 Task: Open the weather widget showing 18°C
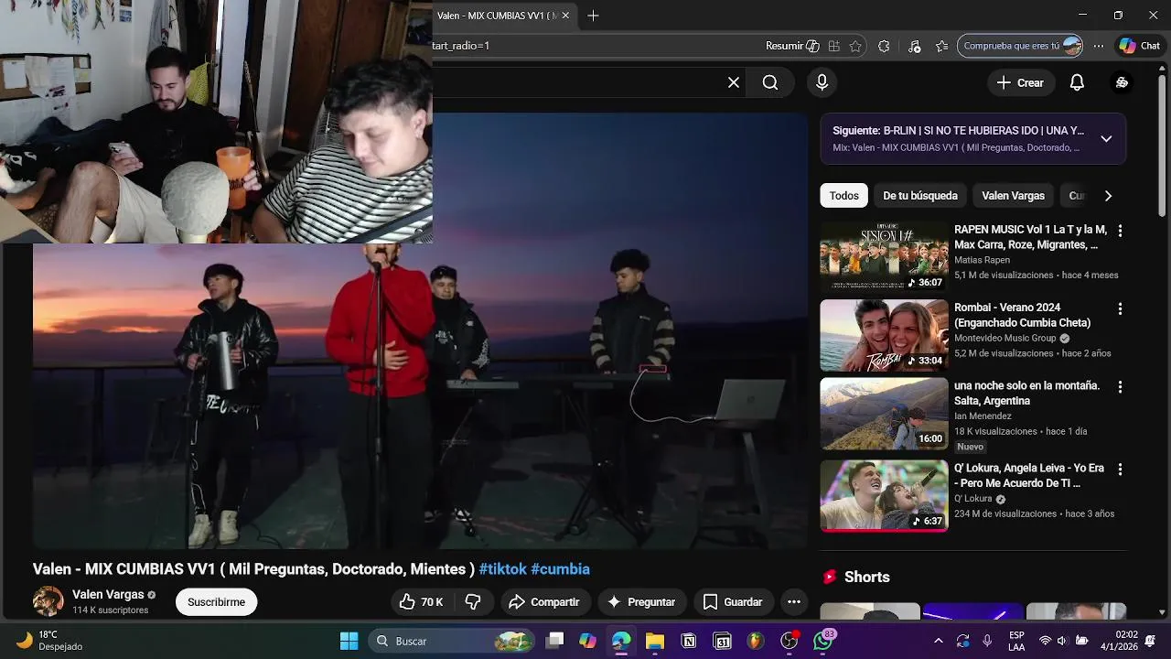(50, 641)
